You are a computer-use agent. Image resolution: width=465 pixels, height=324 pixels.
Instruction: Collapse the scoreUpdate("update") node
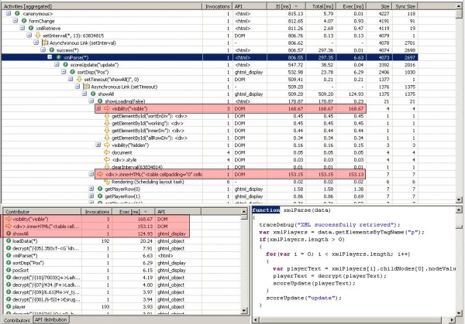pyautogui.click(x=57, y=64)
